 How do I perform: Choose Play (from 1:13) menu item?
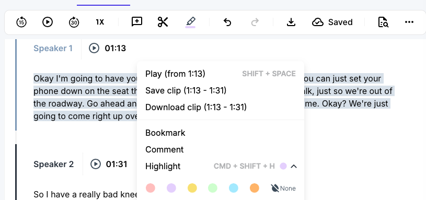(221, 74)
